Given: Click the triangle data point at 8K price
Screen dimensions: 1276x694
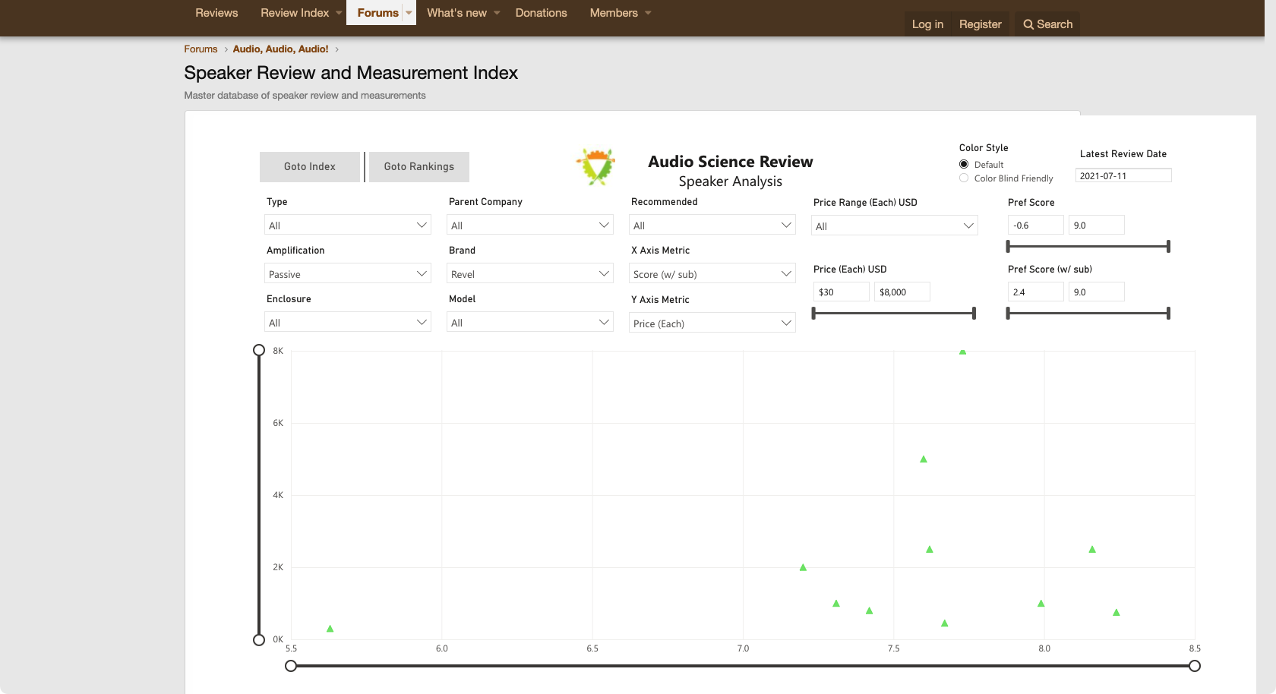Looking at the screenshot, I should pyautogui.click(x=962, y=352).
